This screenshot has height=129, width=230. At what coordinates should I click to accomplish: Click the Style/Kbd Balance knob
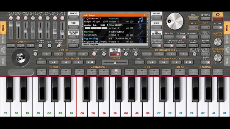pyautogui.click(x=218, y=58)
